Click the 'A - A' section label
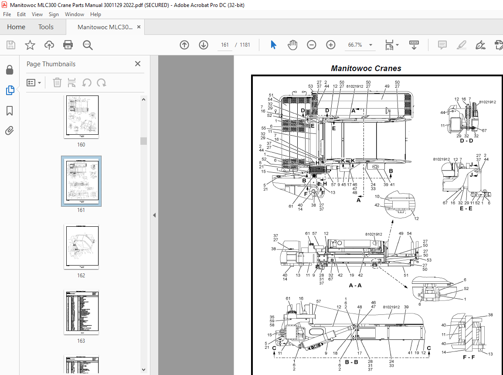Screen dimensions: 503x375 [x=355, y=286]
